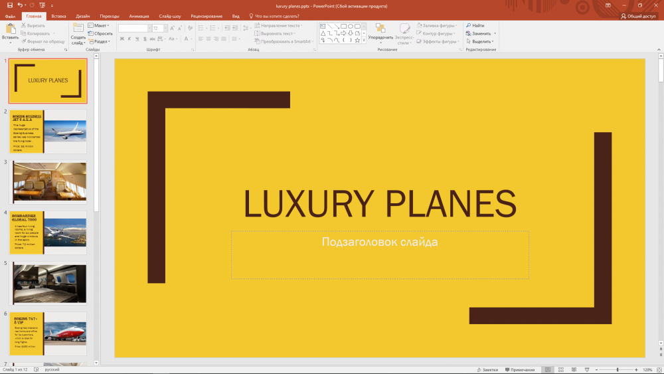Switch to the Рецензирование tab
664x374 pixels.
tap(207, 16)
